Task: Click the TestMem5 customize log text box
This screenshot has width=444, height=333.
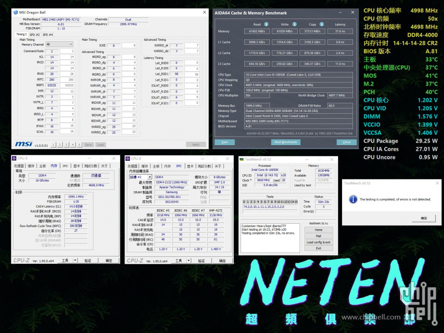Action: (x=270, y=238)
